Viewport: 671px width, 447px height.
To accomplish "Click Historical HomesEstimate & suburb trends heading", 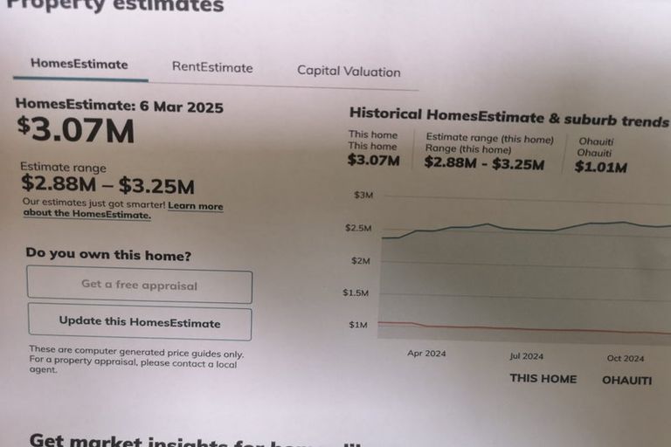I will click(x=508, y=116).
